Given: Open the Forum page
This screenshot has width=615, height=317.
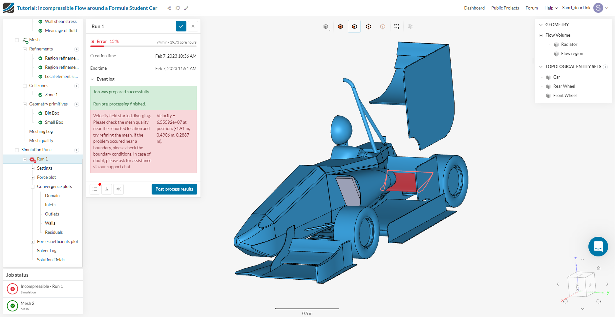Looking at the screenshot, I should click(x=532, y=8).
